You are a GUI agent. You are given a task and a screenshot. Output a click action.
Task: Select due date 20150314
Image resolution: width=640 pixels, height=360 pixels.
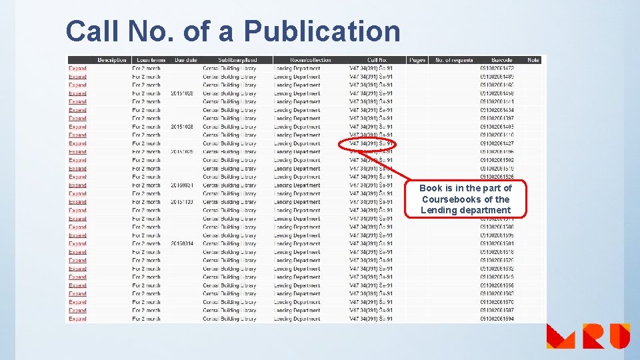coord(182,244)
